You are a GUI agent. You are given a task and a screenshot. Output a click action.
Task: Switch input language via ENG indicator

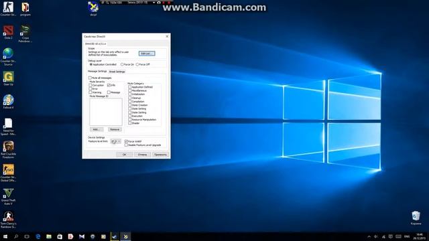click(x=407, y=236)
